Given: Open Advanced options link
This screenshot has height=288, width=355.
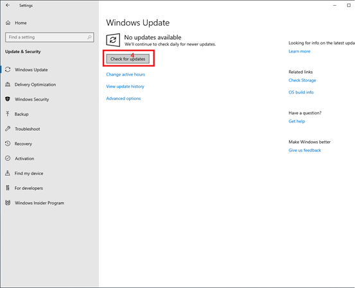Looking at the screenshot, I should [x=123, y=98].
